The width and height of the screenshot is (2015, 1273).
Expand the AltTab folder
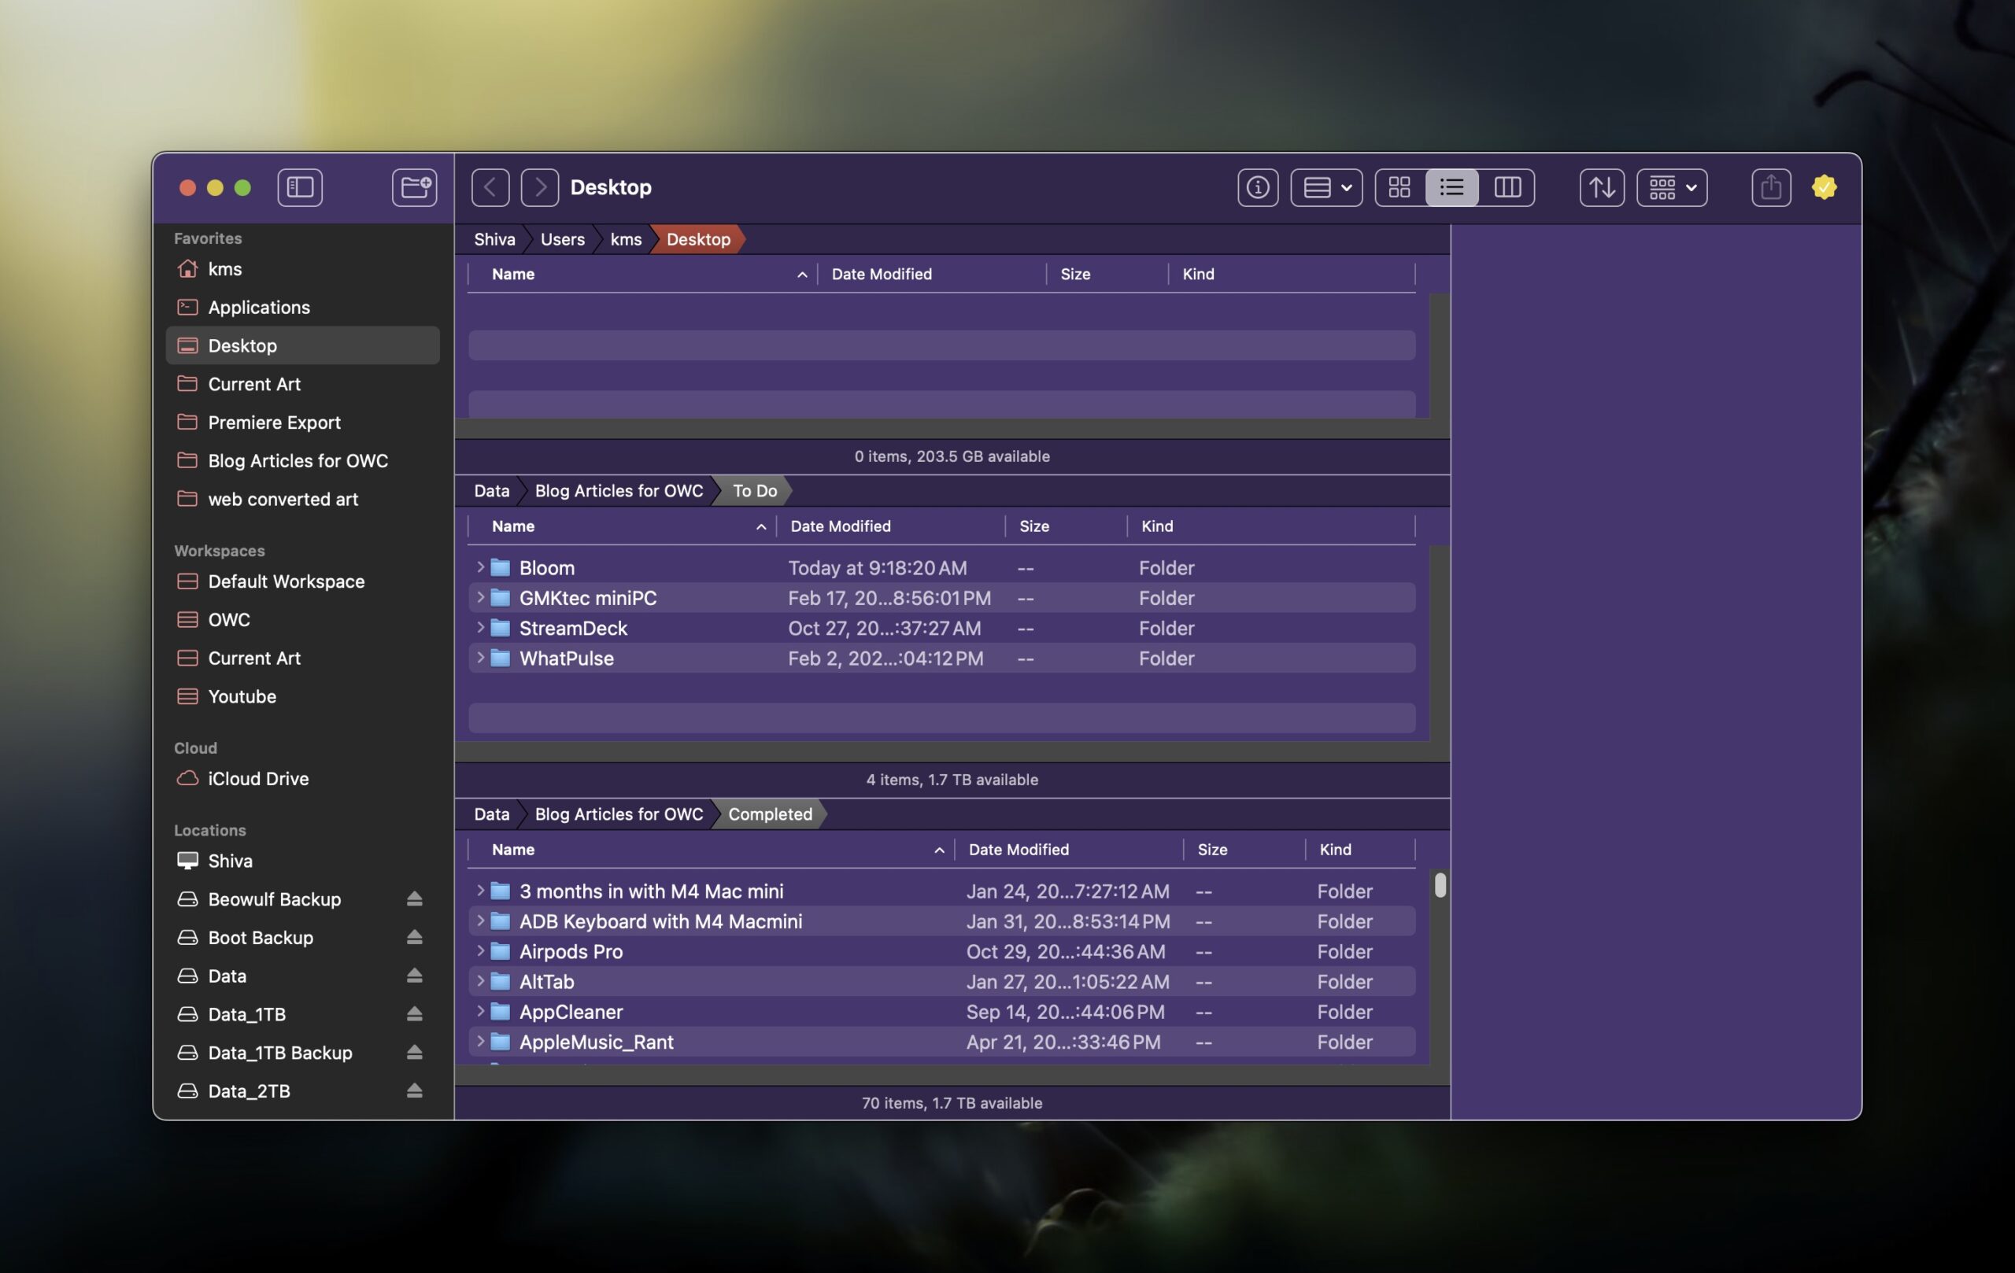(480, 981)
